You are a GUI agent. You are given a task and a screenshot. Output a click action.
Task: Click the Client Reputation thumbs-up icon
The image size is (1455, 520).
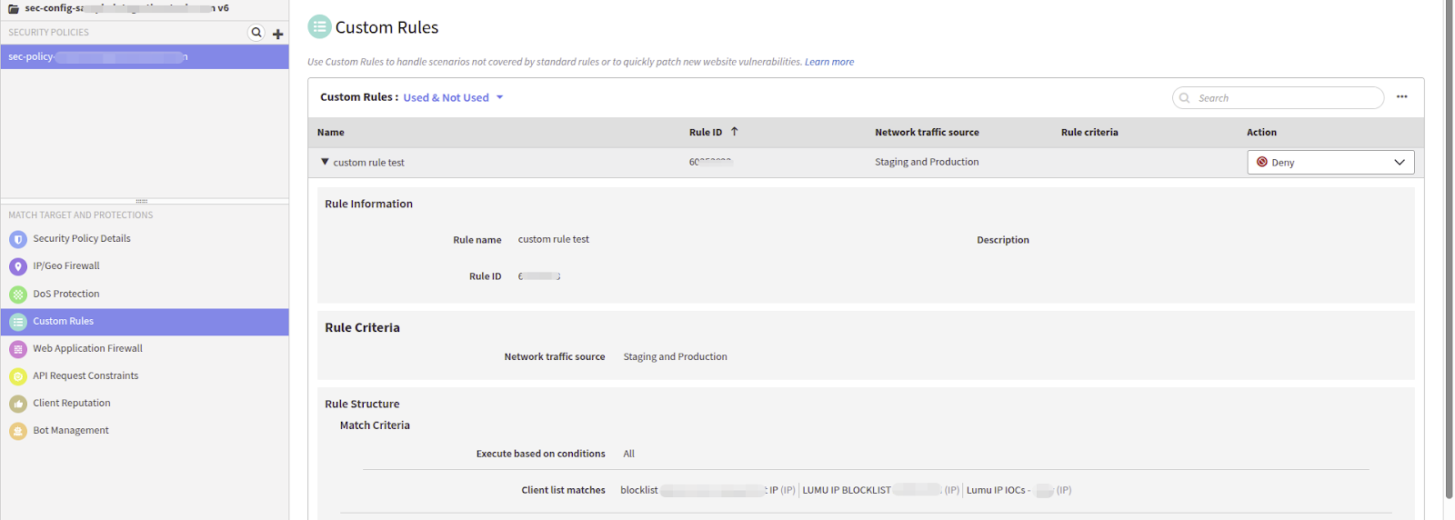pyautogui.click(x=18, y=404)
